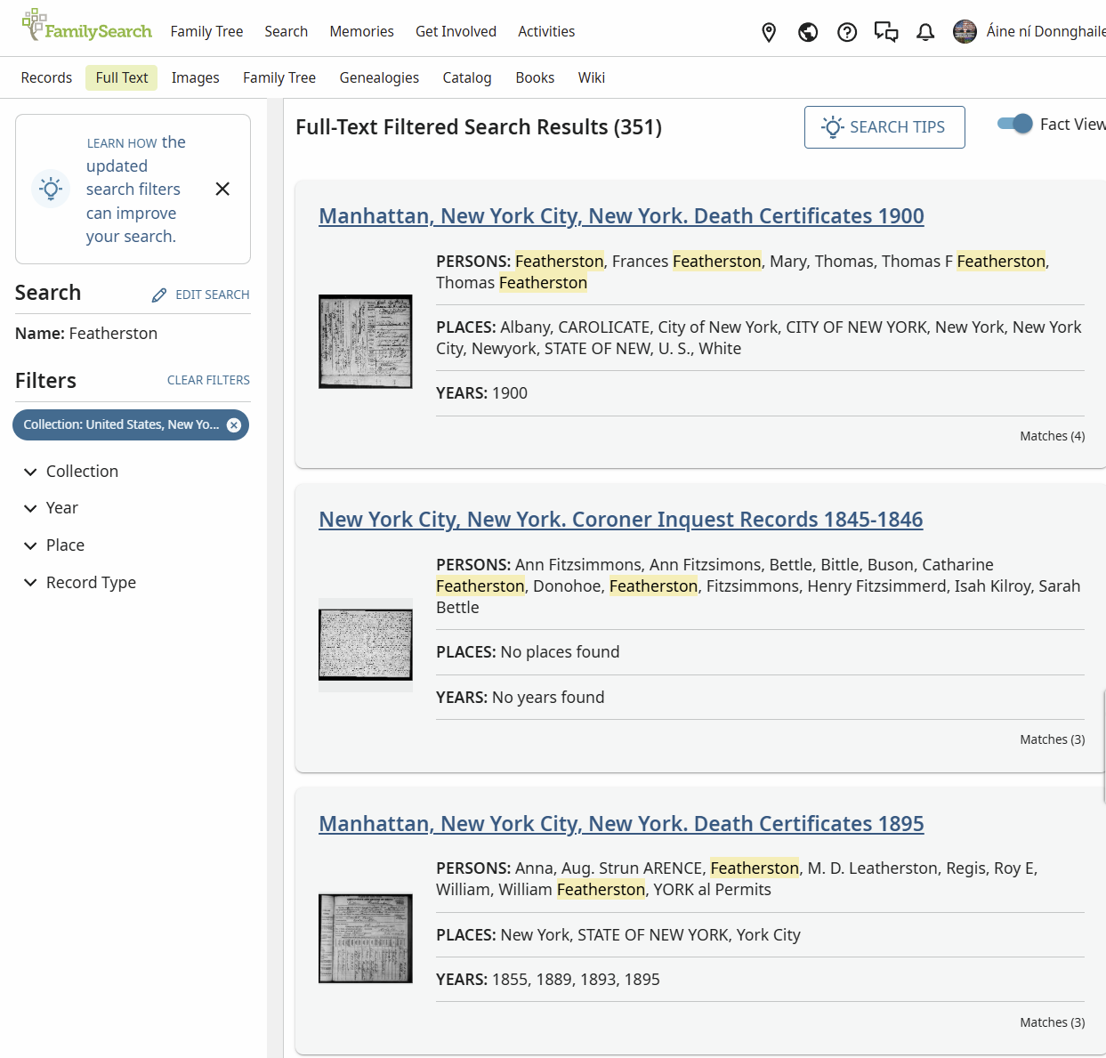This screenshot has height=1058, width=1106.
Task: Switch to the Images tab
Action: point(196,78)
